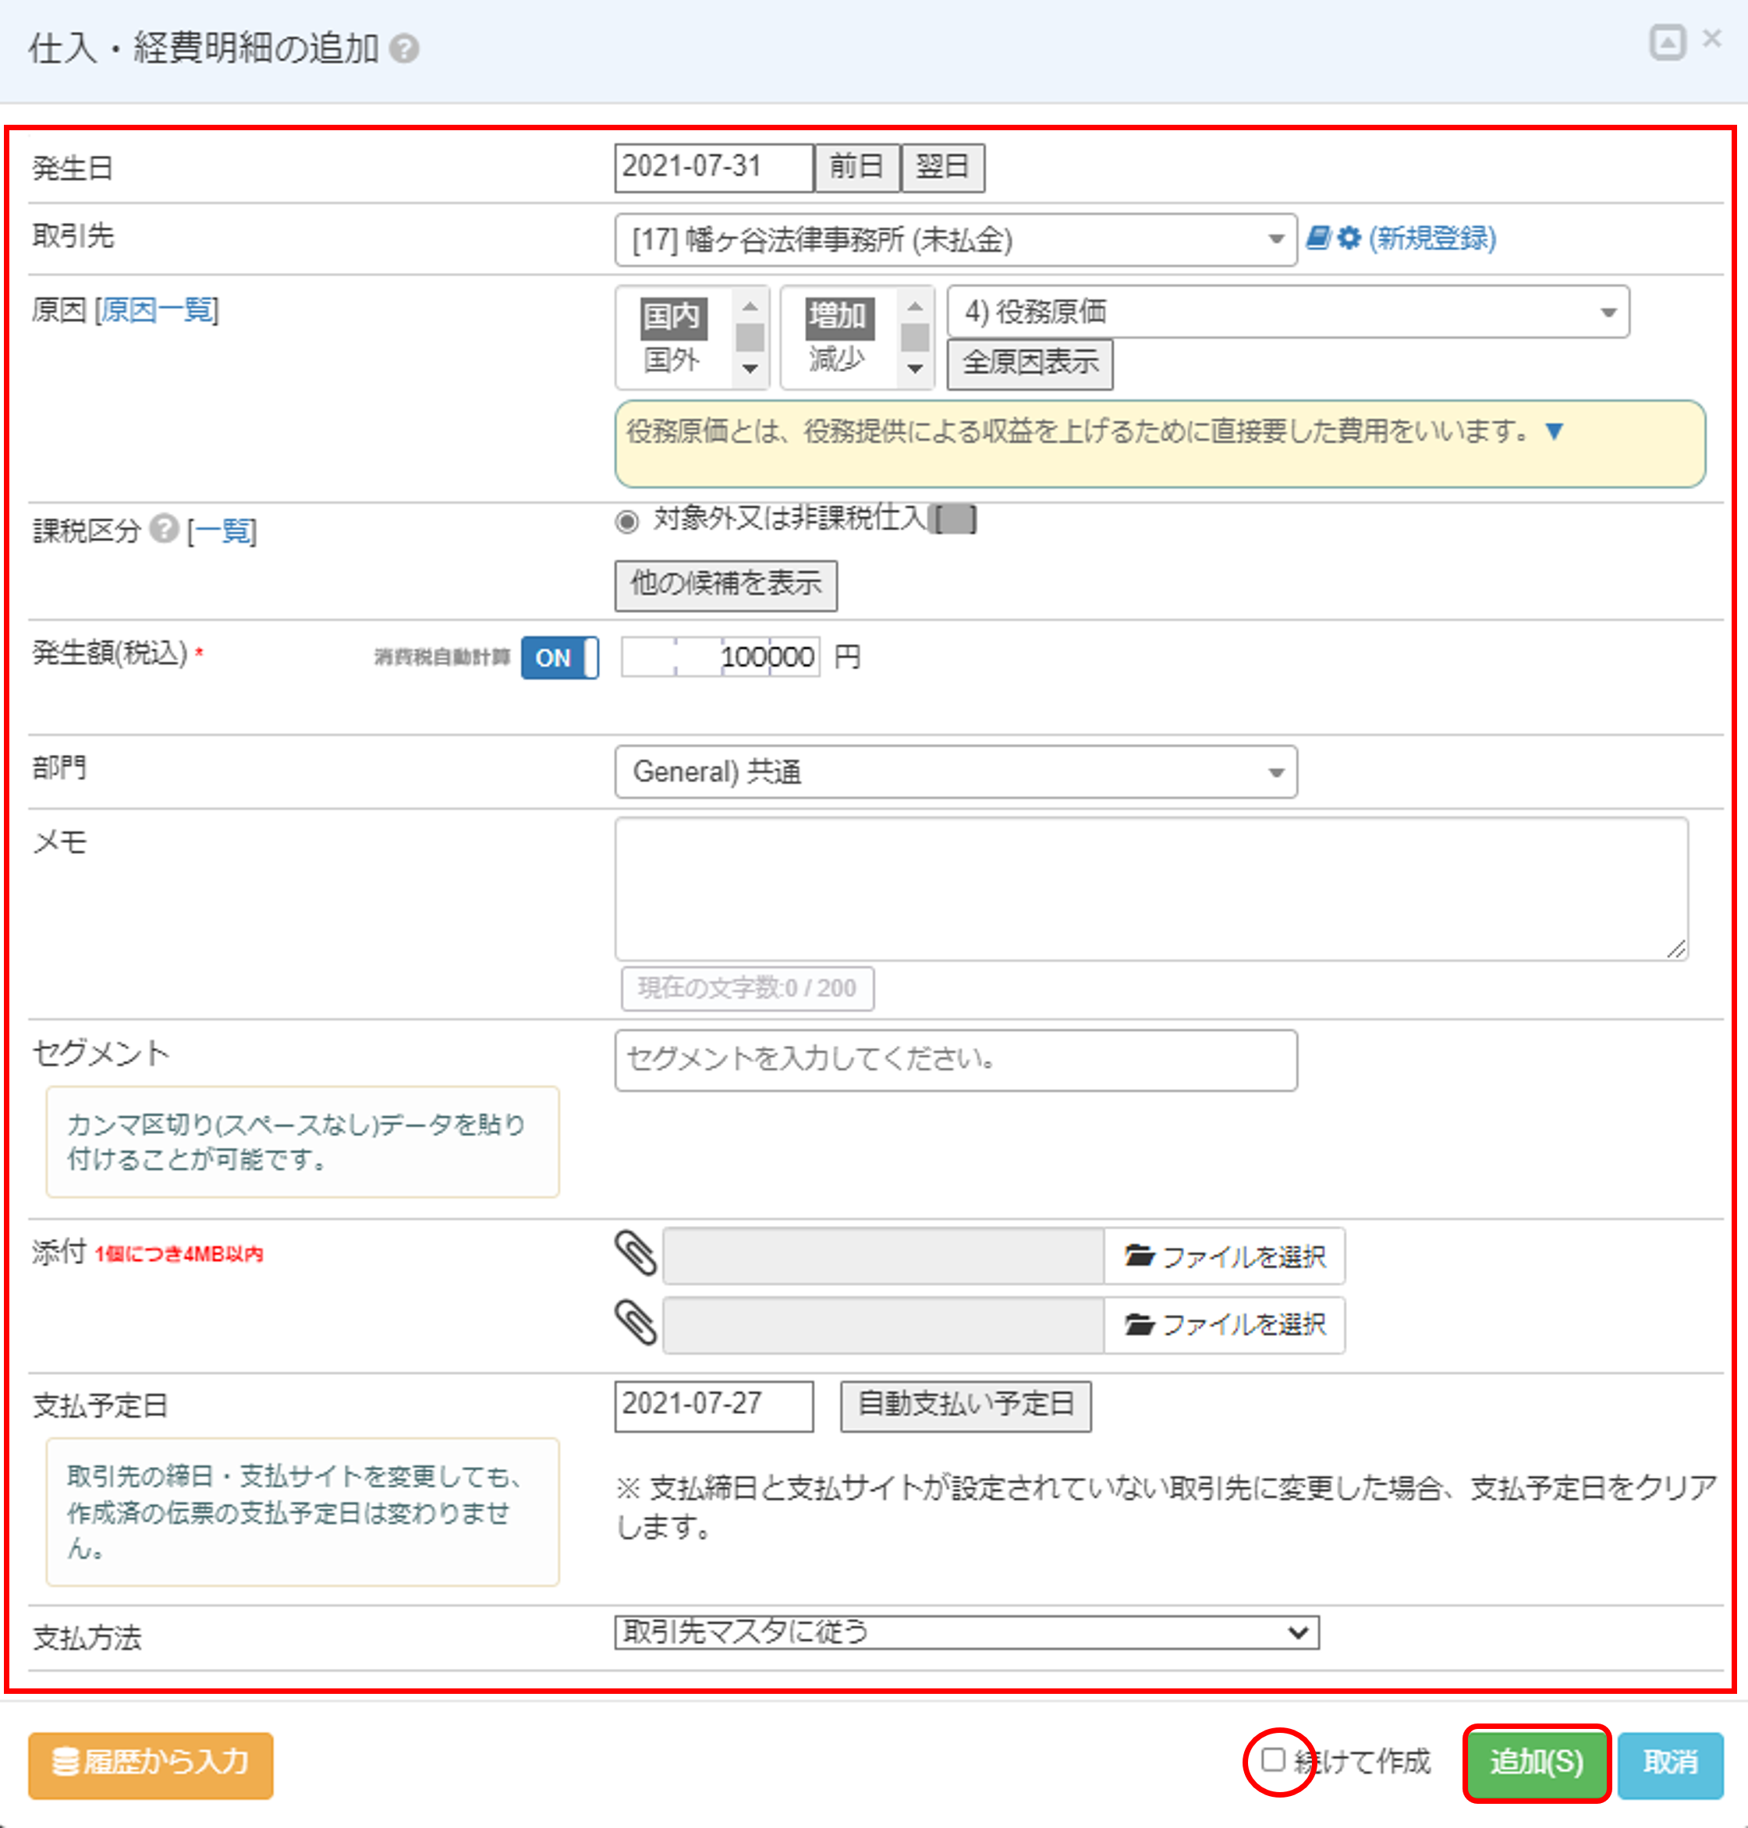Click the 発生額 amount field showing 100000
Image resolution: width=1748 pixels, height=1828 pixels.
click(x=720, y=657)
